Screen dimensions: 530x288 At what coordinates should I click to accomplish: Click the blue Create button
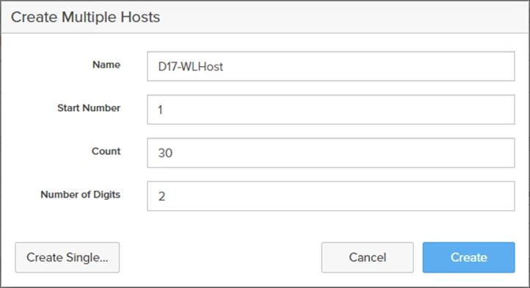click(468, 257)
